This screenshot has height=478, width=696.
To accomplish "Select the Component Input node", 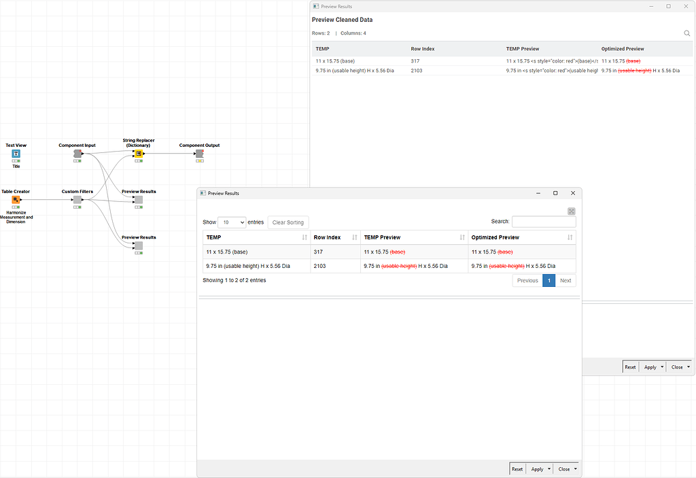I will click(x=77, y=154).
